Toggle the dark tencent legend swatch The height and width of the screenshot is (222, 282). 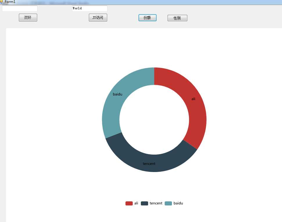click(144, 203)
